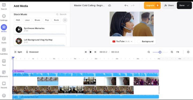This screenshot has height=100, width=193.
Task: Open the Background color option
Action: pos(145,41)
